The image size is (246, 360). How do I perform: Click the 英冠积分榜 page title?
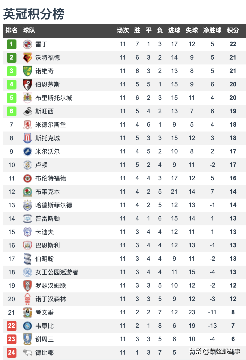coord(34,14)
